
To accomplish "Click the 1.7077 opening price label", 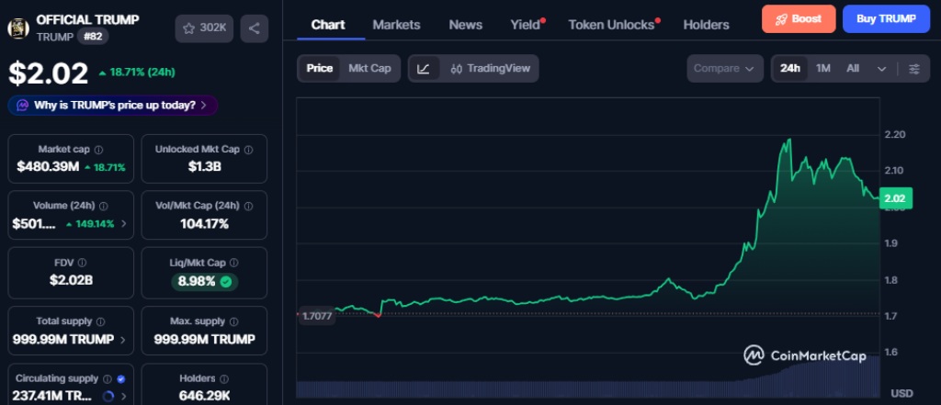I will click(317, 316).
